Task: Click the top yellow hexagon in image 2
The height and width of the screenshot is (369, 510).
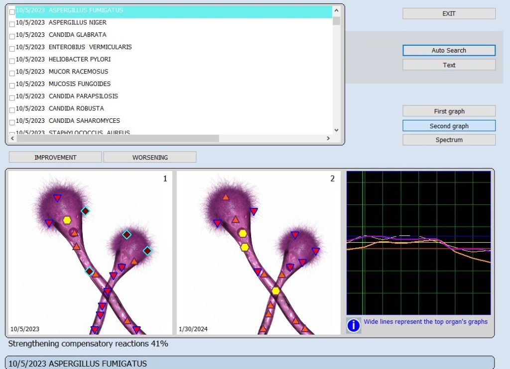Action: click(243, 233)
